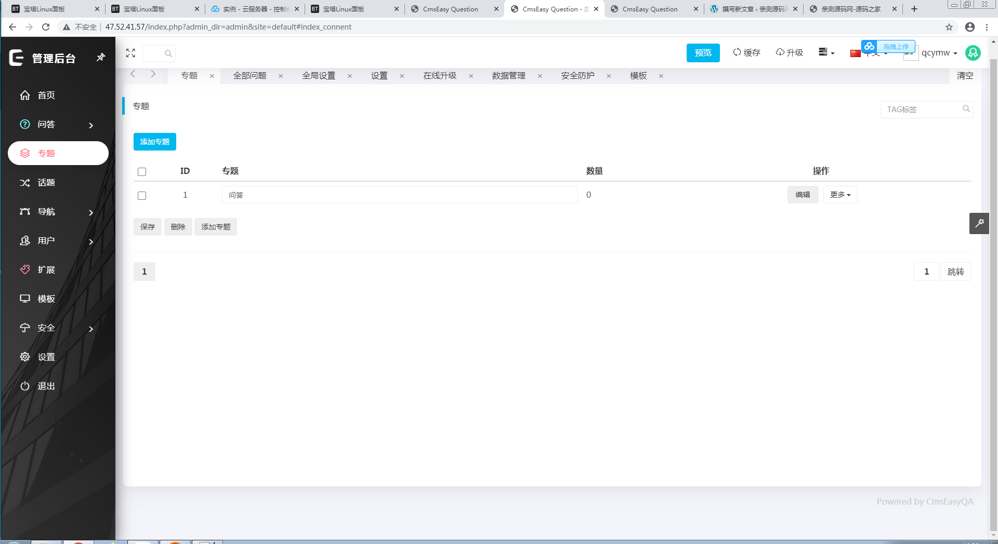Open the list-style menu dropdown in the header
Image resolution: width=998 pixels, height=544 pixels.
coord(826,52)
